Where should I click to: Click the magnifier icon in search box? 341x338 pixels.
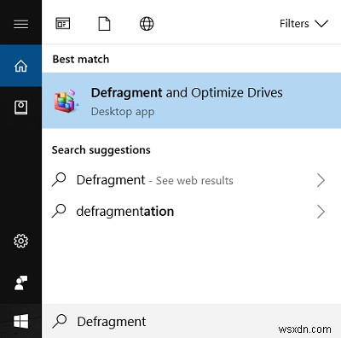click(60, 321)
